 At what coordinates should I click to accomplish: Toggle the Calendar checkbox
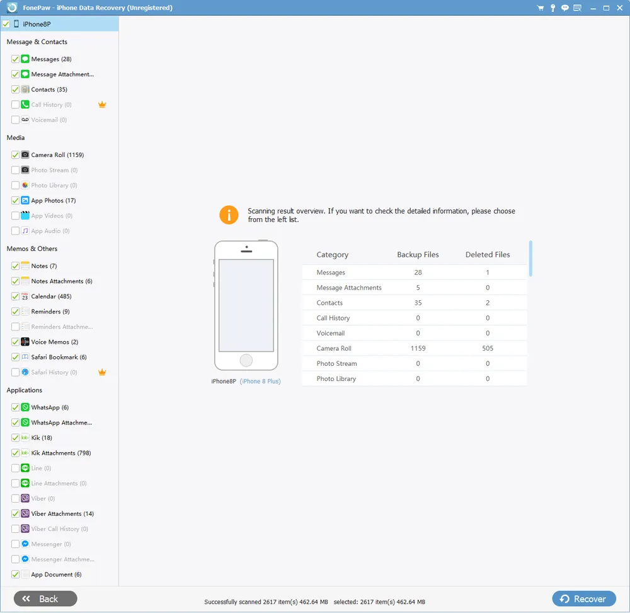pyautogui.click(x=15, y=296)
